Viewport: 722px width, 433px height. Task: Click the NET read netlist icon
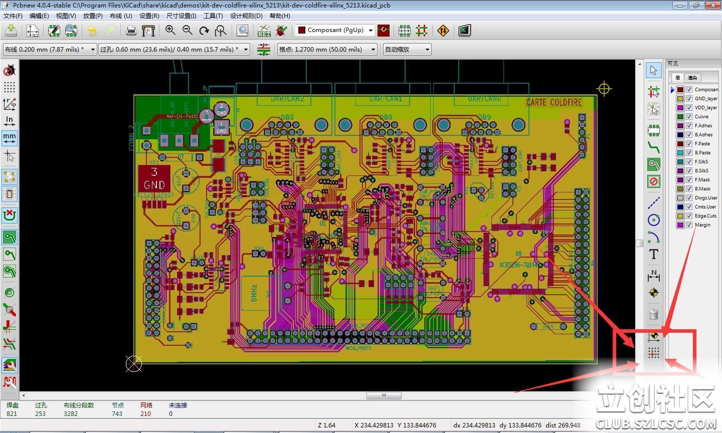coord(264,31)
